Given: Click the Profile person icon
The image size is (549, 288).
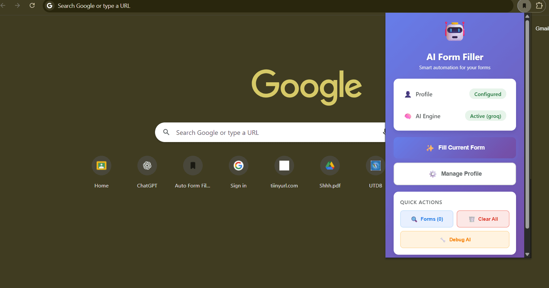Looking at the screenshot, I should coord(408,94).
